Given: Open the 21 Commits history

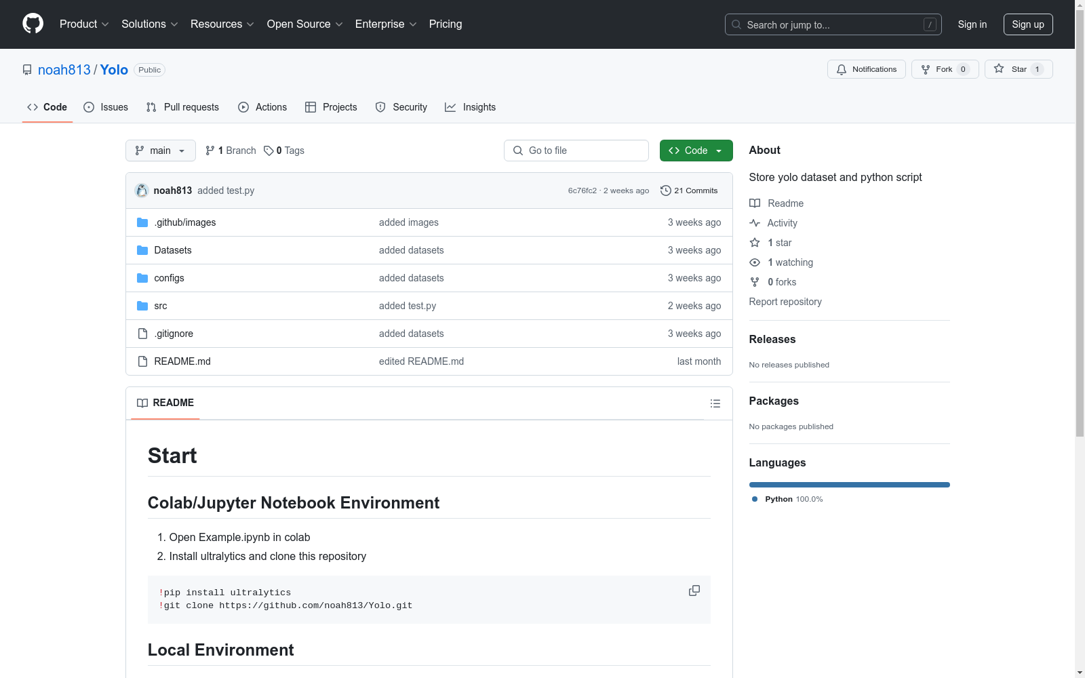Looking at the screenshot, I should pyautogui.click(x=689, y=191).
